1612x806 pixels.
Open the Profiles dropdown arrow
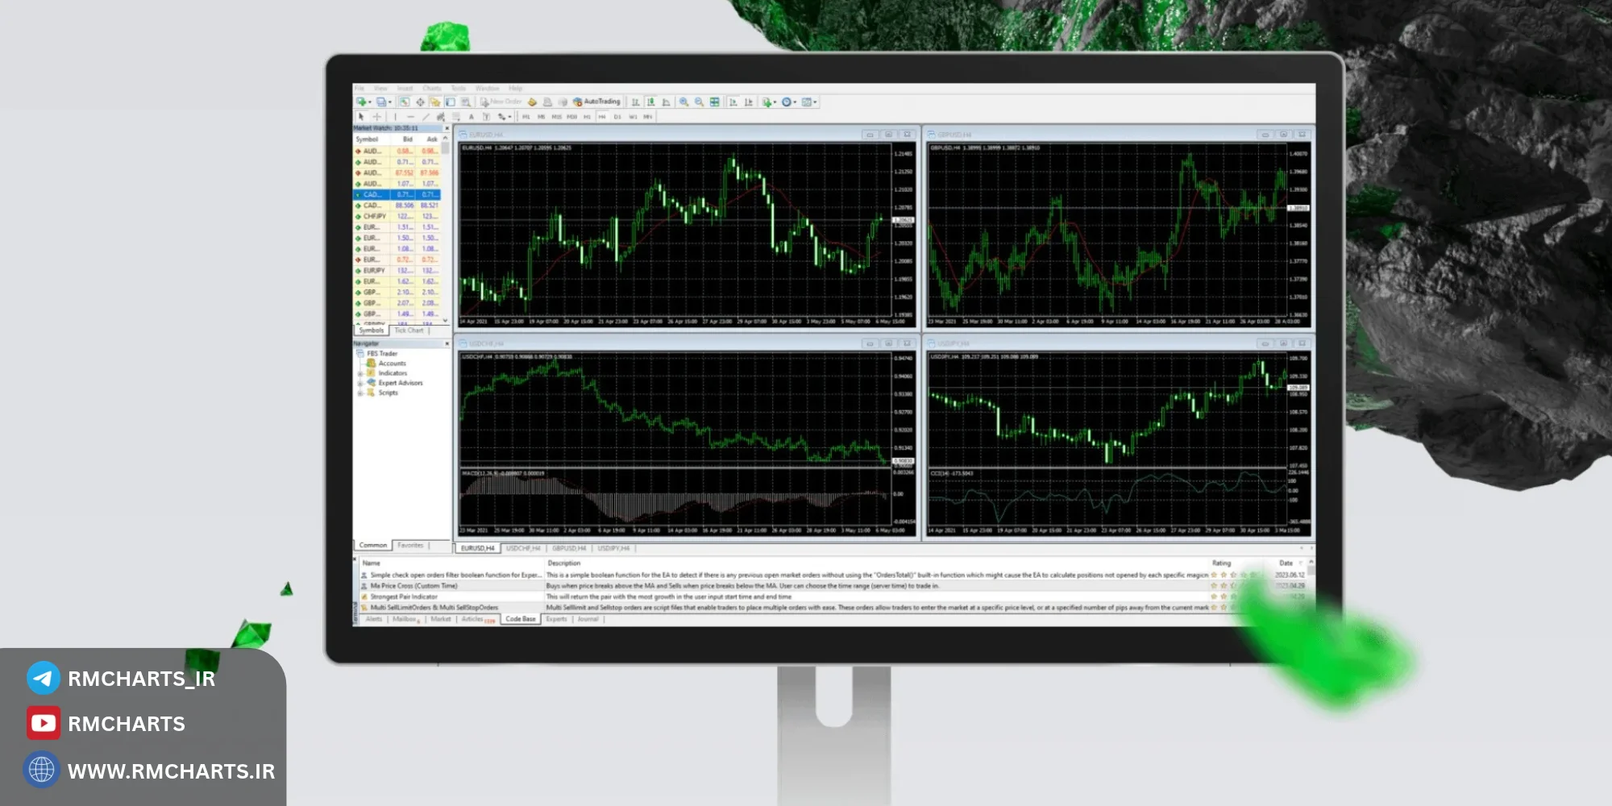point(390,102)
